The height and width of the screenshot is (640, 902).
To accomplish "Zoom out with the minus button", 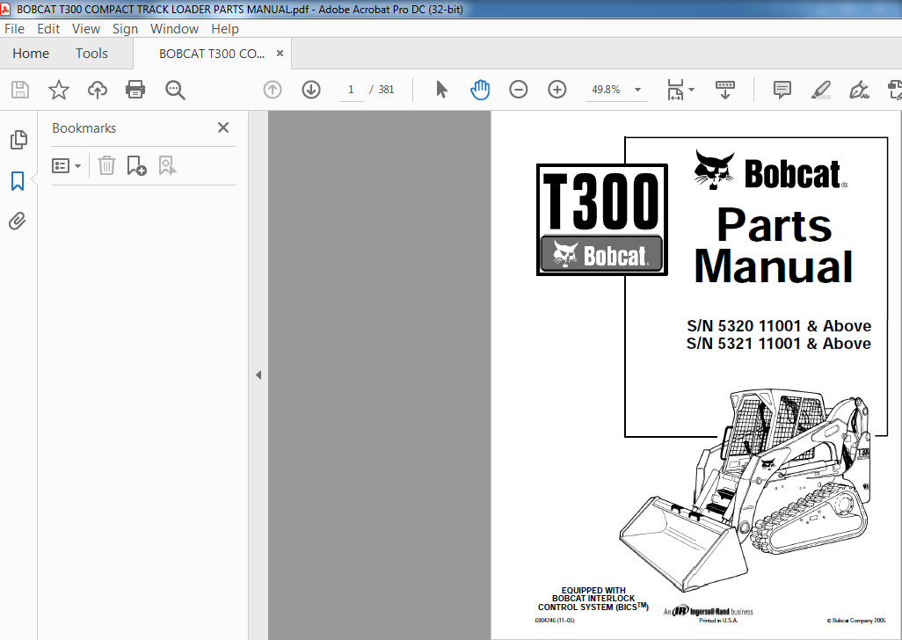I will 519,90.
